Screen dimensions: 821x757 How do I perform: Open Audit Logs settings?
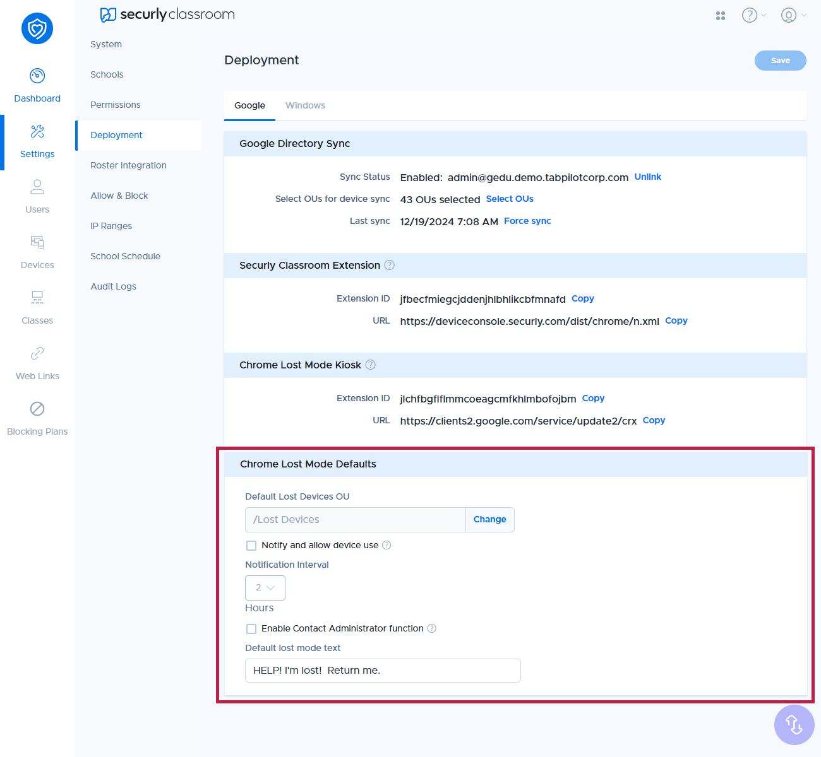pyautogui.click(x=113, y=286)
